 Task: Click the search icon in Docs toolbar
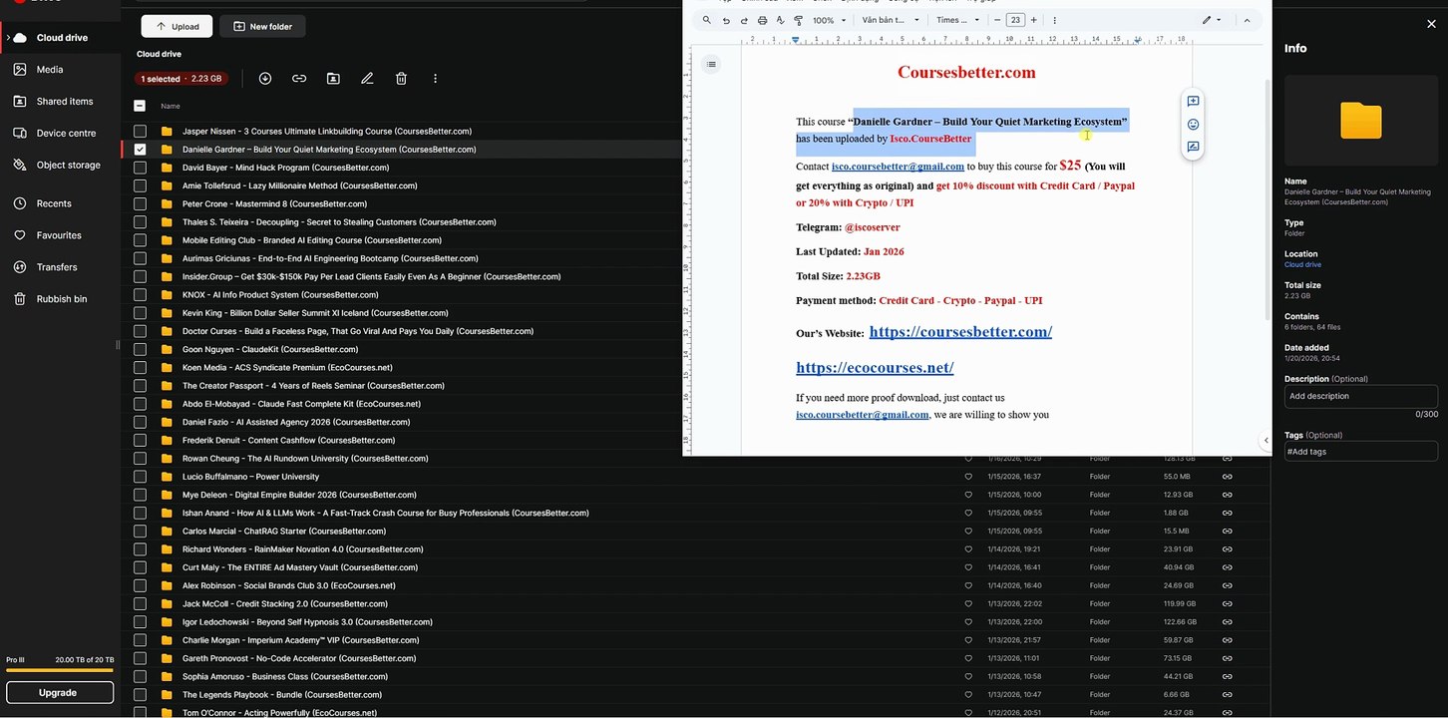(707, 20)
